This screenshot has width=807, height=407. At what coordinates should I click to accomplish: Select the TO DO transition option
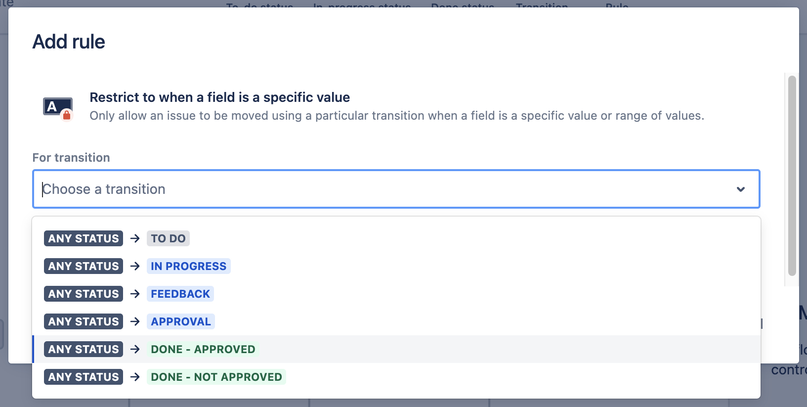click(x=168, y=238)
